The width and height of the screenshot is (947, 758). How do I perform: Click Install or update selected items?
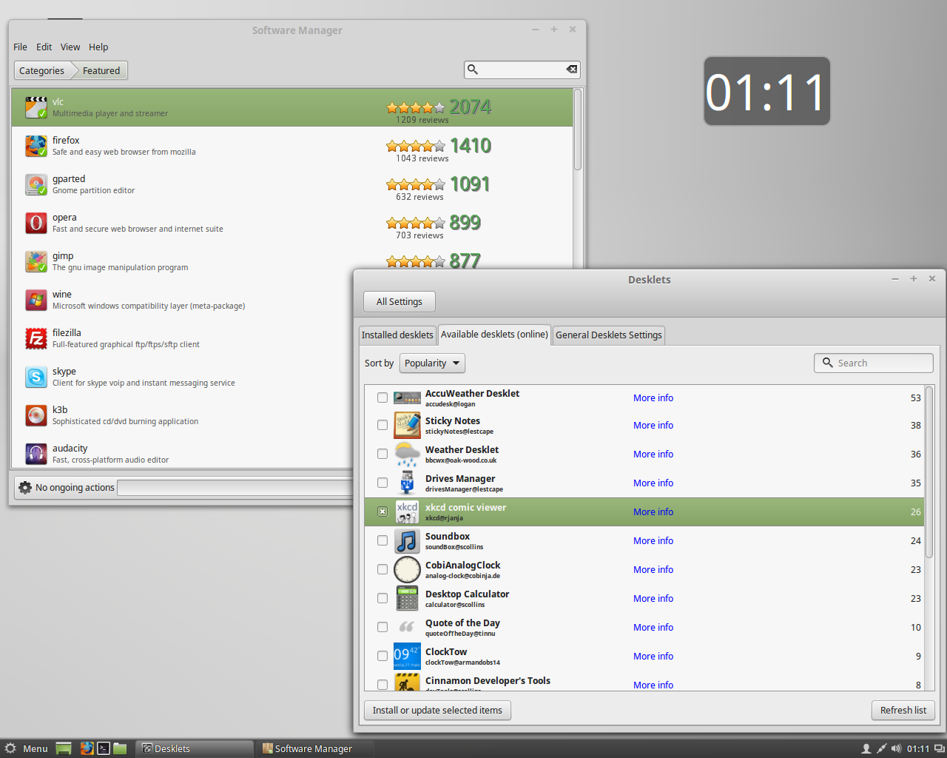437,711
